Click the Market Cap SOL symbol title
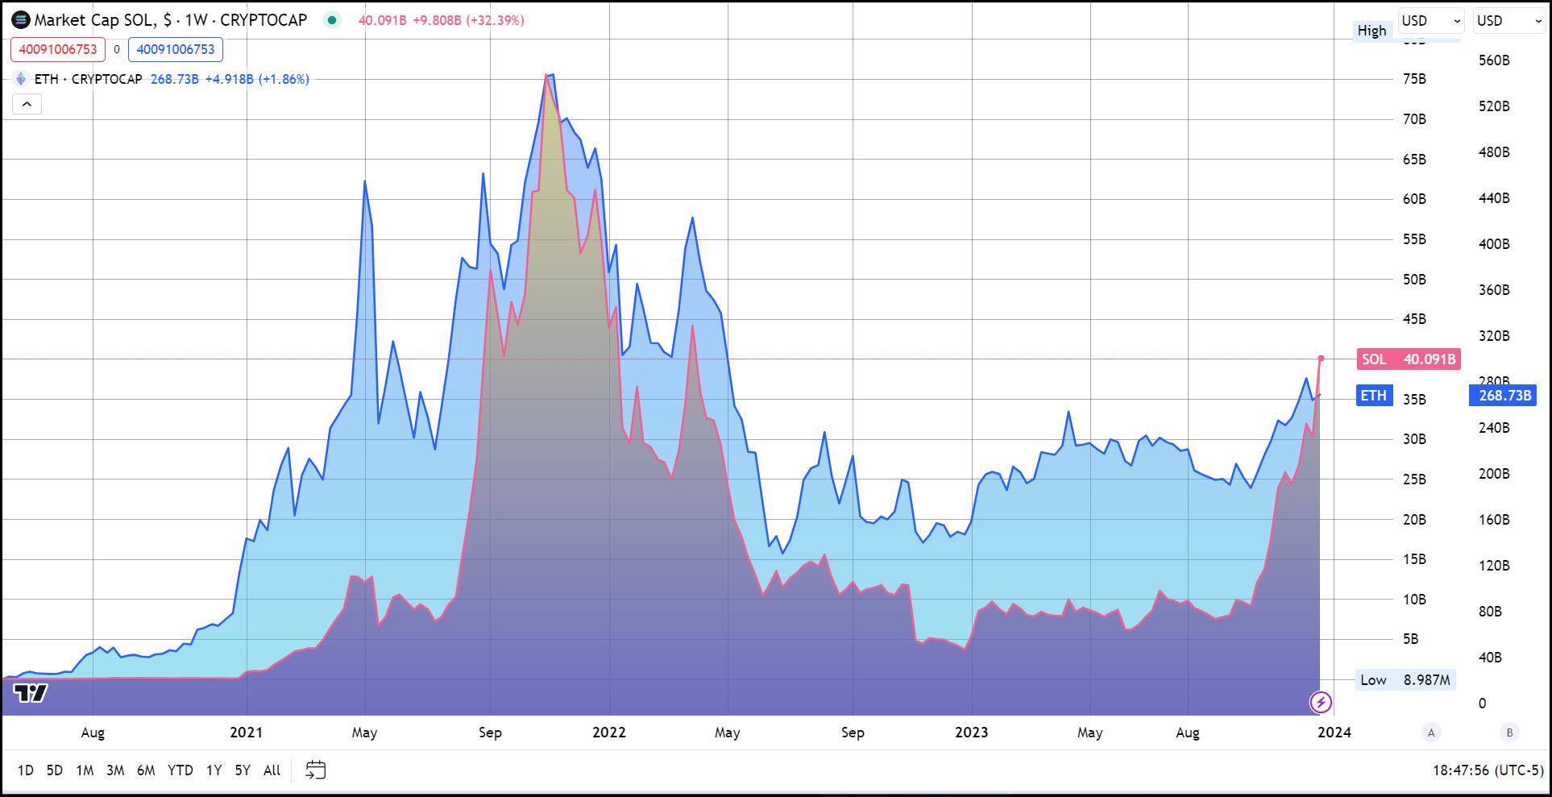This screenshot has height=797, width=1552. click(170, 20)
